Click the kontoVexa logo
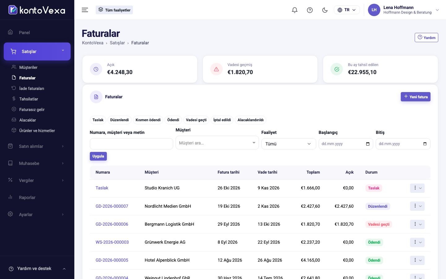The width and height of the screenshot is (446, 279). click(x=37, y=10)
